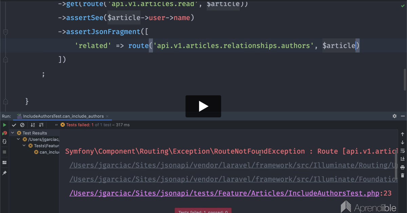
Task: Pin the current Run tab
Action: tap(5, 173)
